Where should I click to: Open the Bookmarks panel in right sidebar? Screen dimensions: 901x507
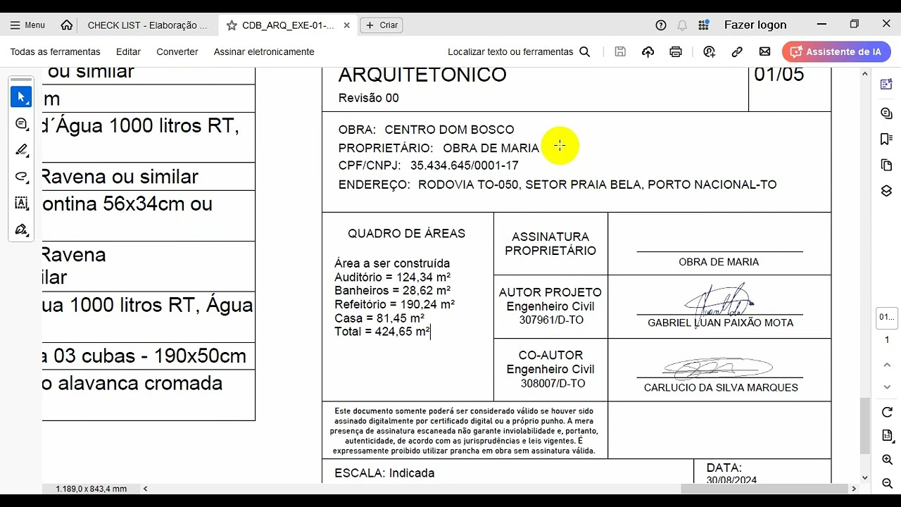point(886,139)
